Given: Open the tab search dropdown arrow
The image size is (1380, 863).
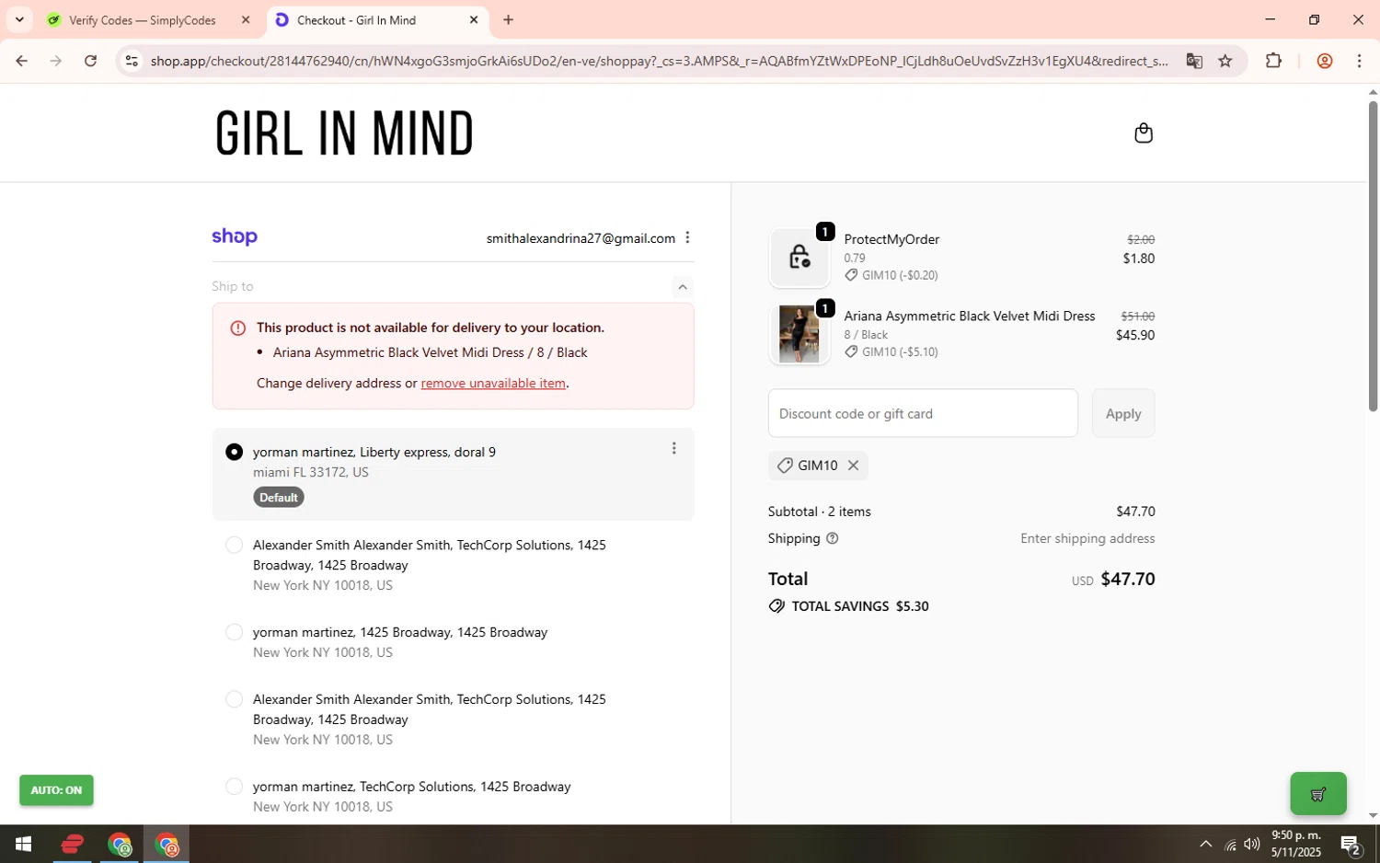Looking at the screenshot, I should [19, 19].
